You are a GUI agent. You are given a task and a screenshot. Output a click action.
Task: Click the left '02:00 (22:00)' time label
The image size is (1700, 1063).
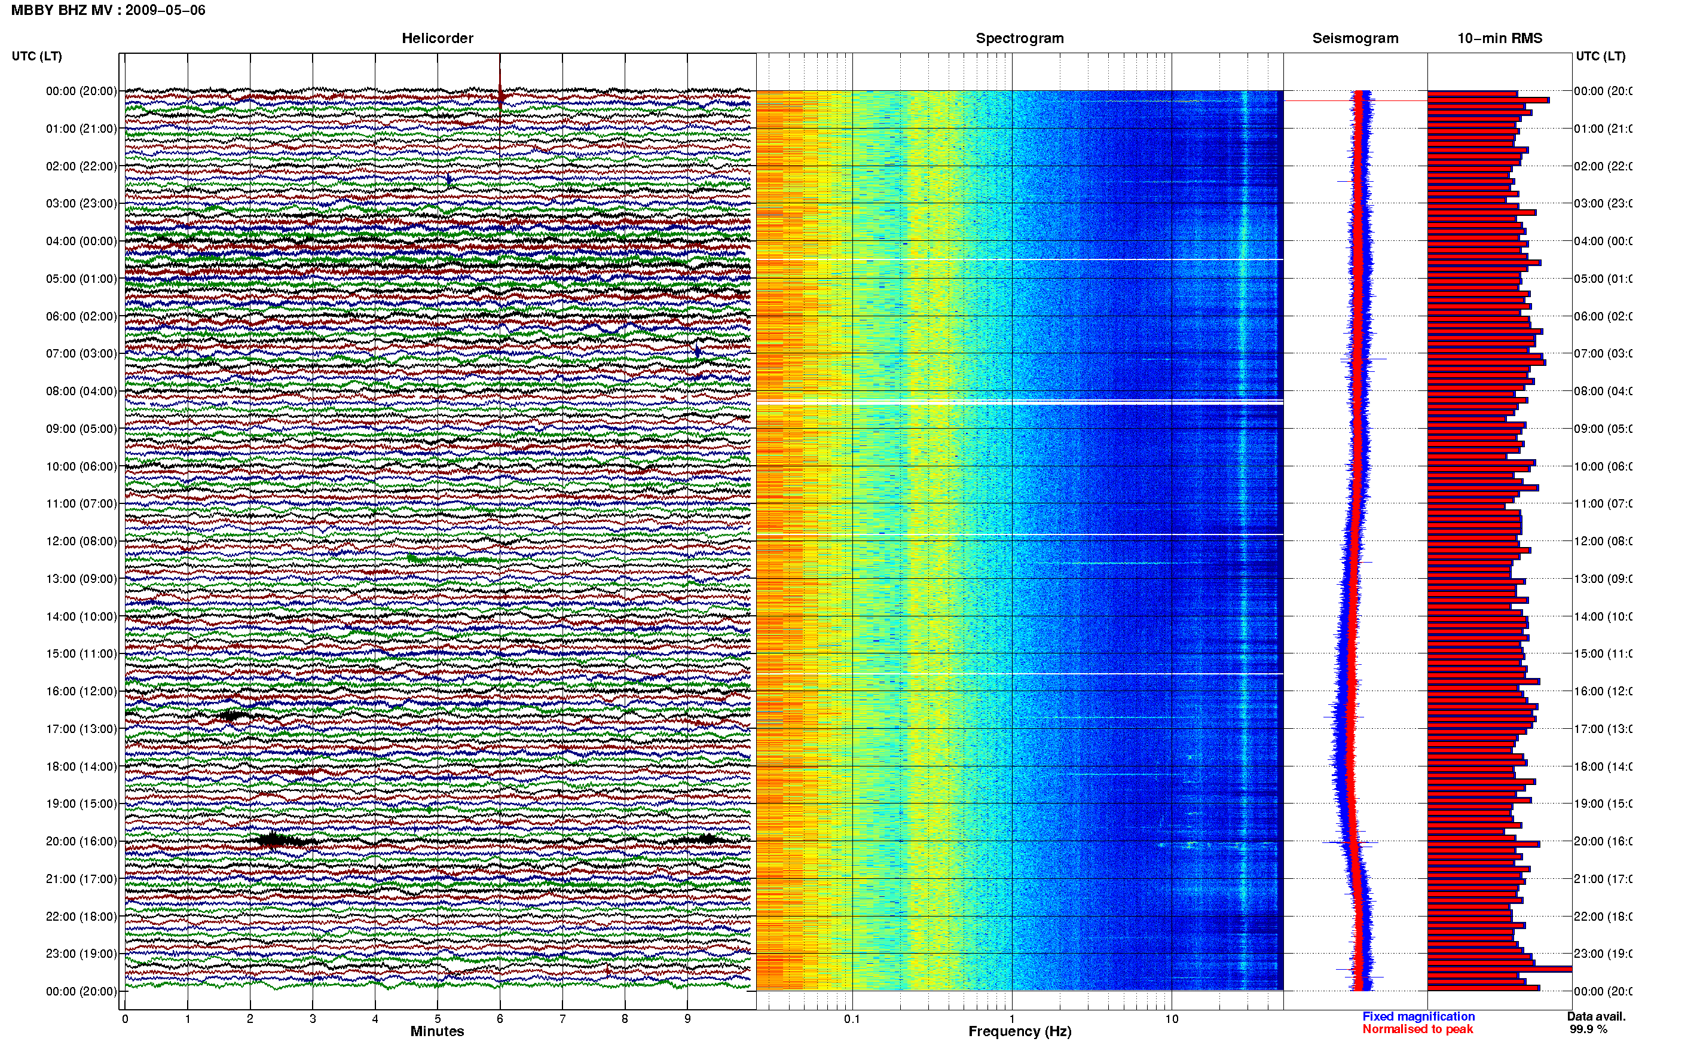[x=81, y=167]
